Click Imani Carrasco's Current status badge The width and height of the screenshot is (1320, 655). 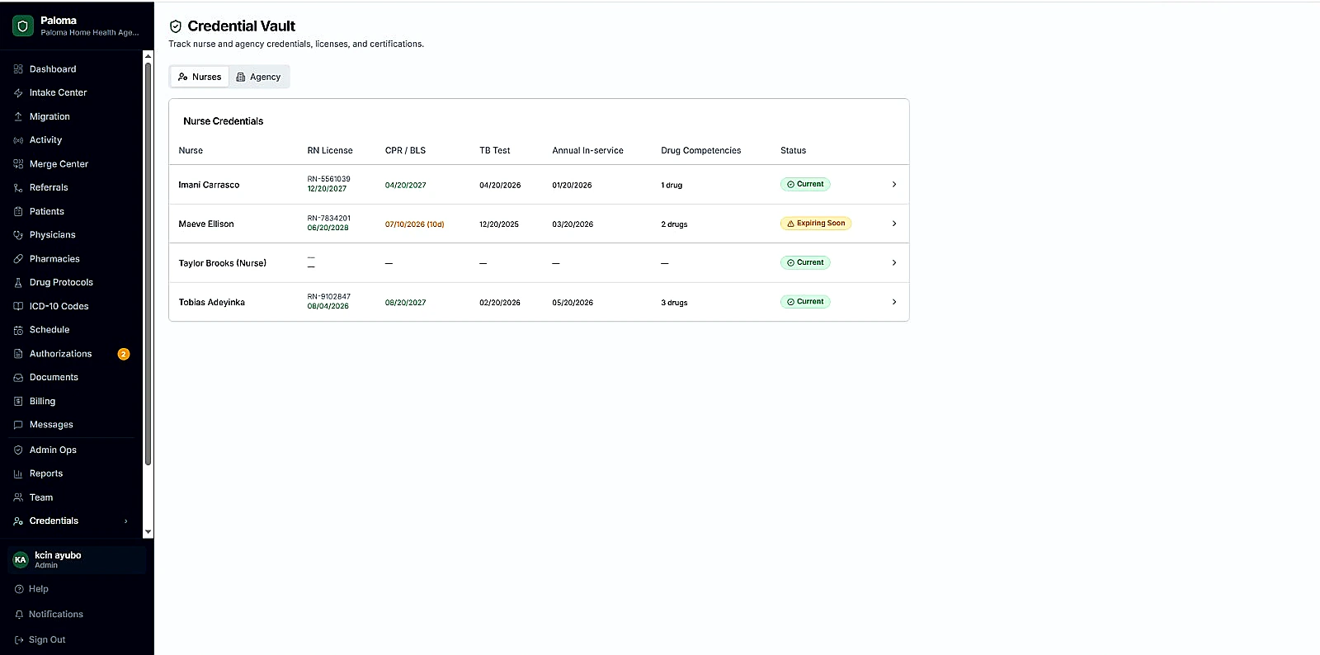coord(805,185)
